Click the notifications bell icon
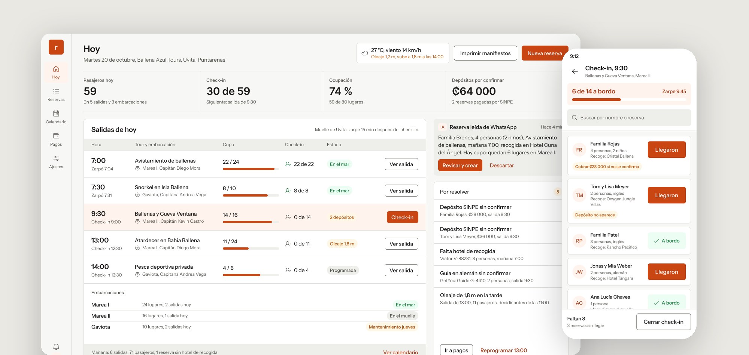 [56, 347]
